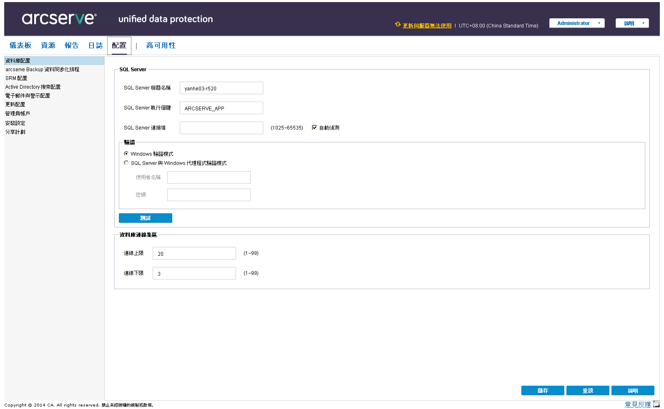
Task: Focus the 連線上限 input field
Action: pos(194,253)
